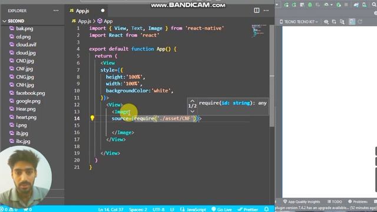Open Prettier status item
377x212 pixels.
(247, 210)
